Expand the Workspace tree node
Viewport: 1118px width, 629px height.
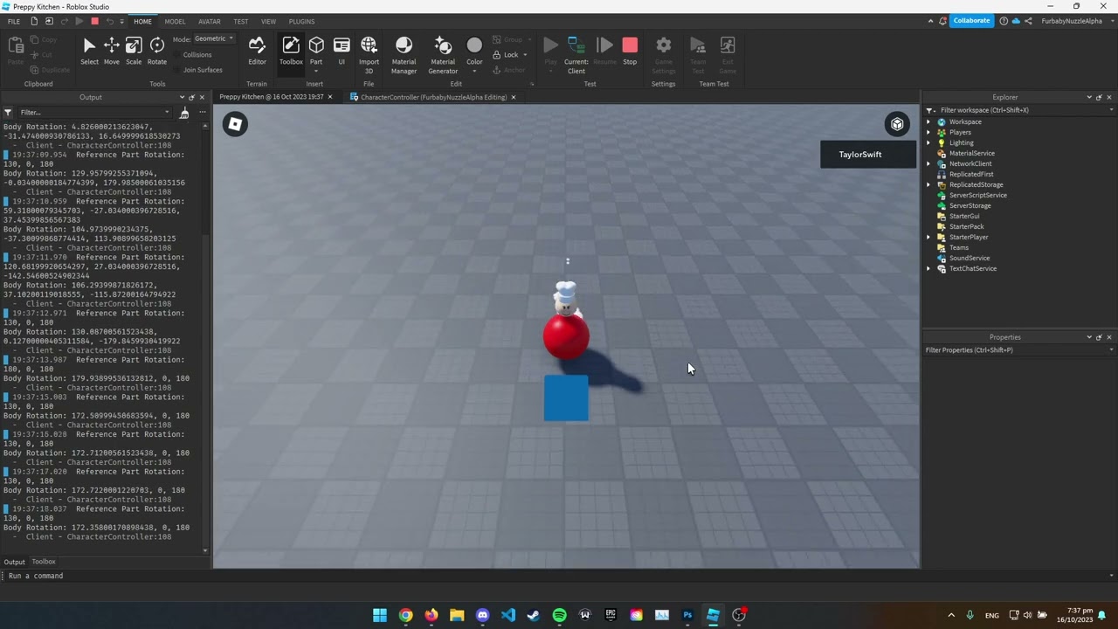(929, 122)
